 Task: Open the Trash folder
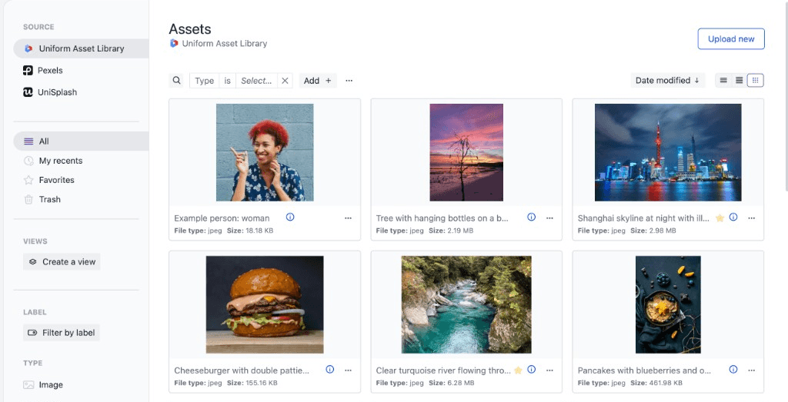[42, 199]
